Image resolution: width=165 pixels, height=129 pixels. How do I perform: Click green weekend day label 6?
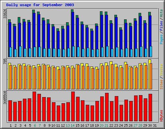click(x=35, y=125)
